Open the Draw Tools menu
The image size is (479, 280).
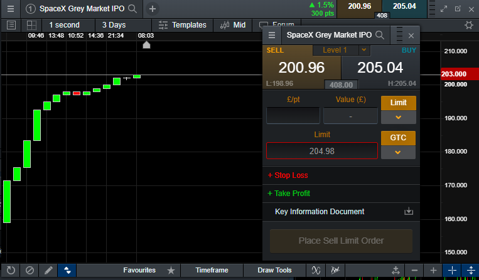(274, 270)
